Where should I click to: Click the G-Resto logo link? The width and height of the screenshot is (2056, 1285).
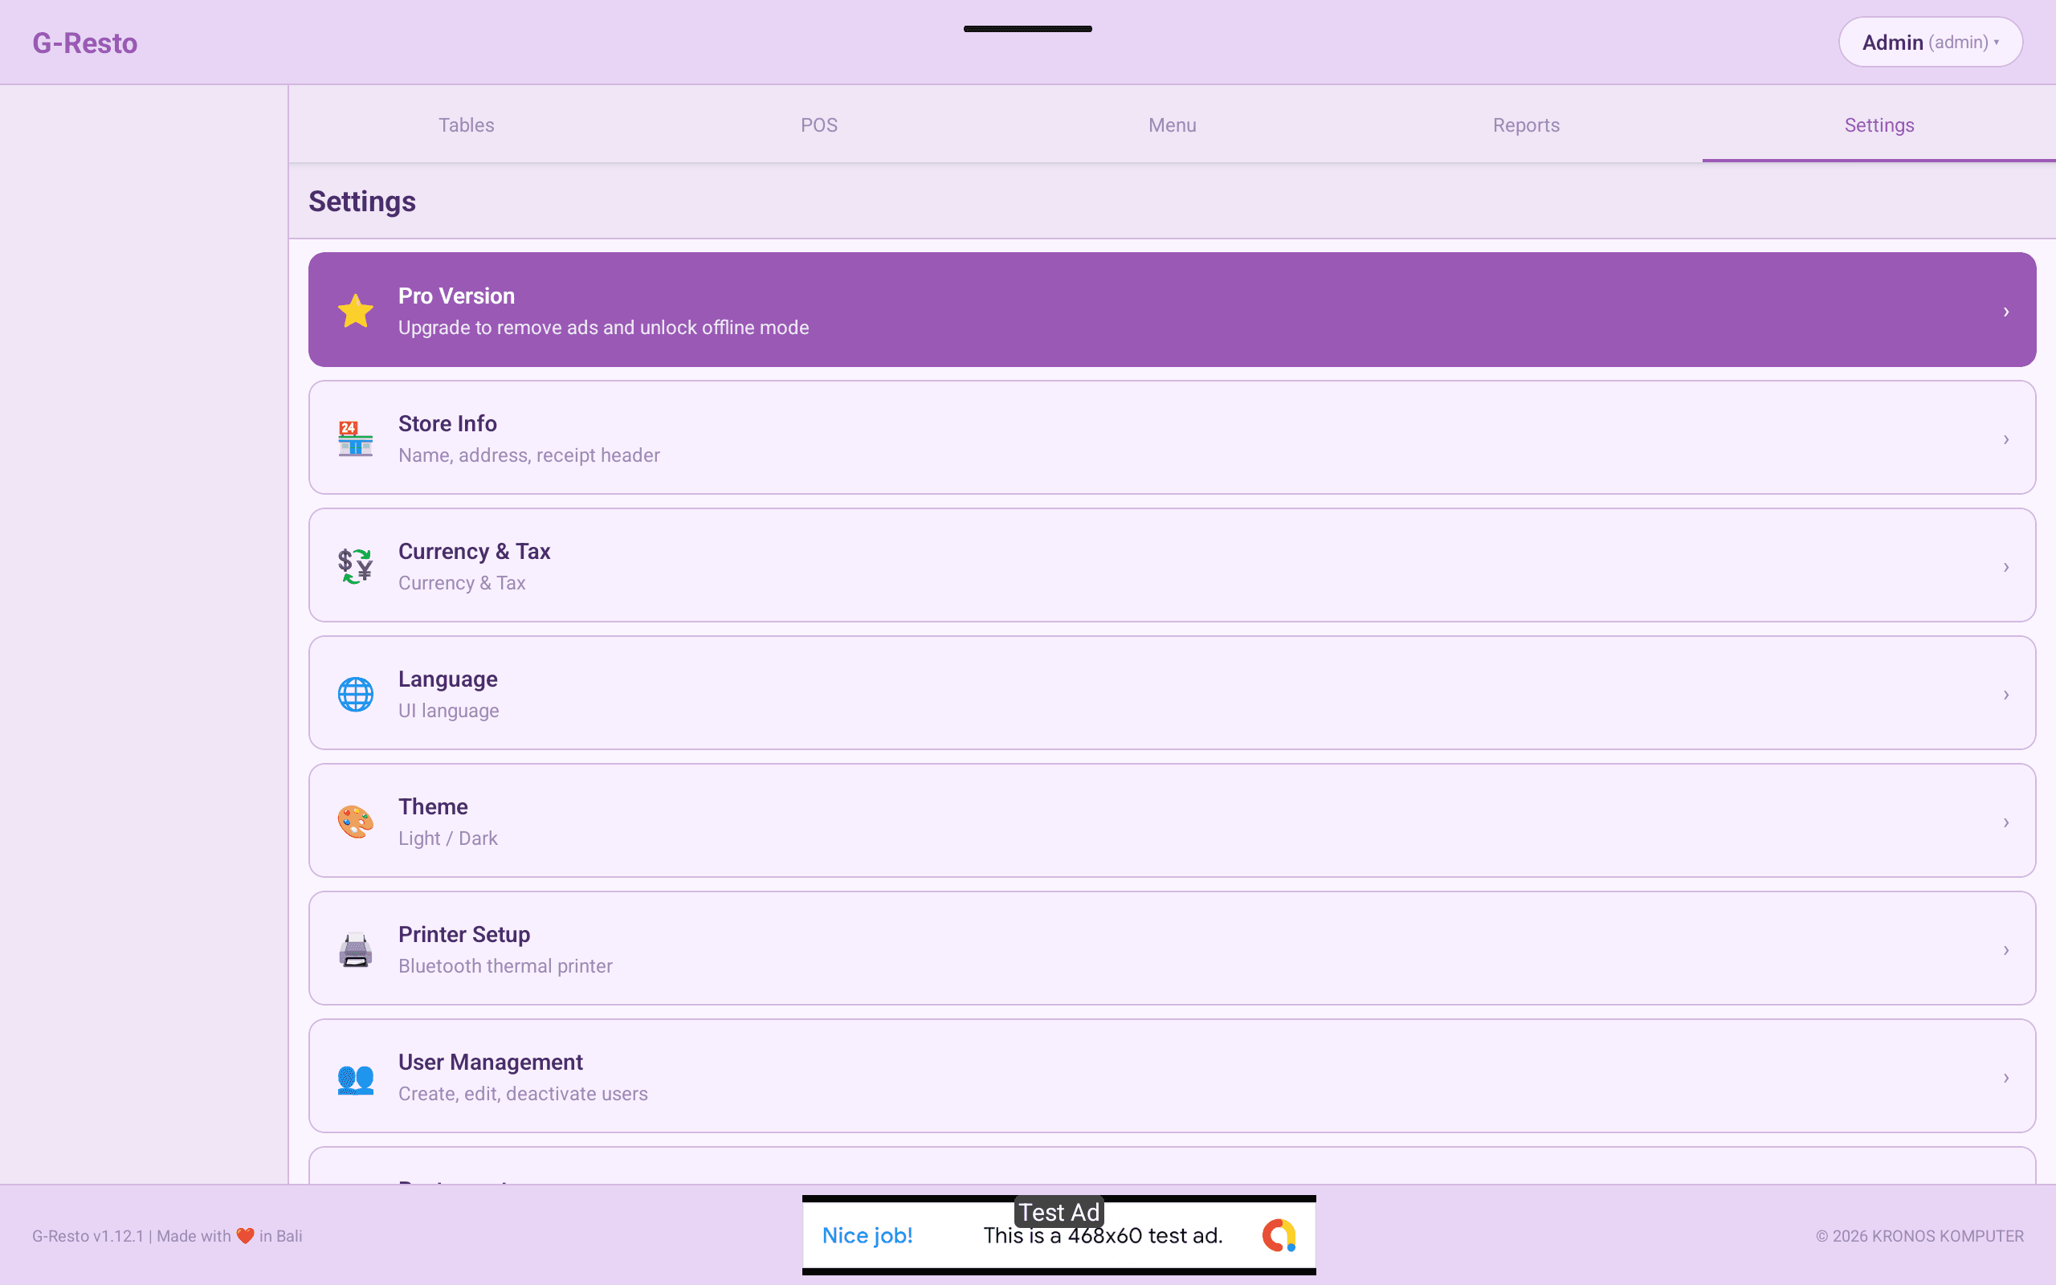85,43
